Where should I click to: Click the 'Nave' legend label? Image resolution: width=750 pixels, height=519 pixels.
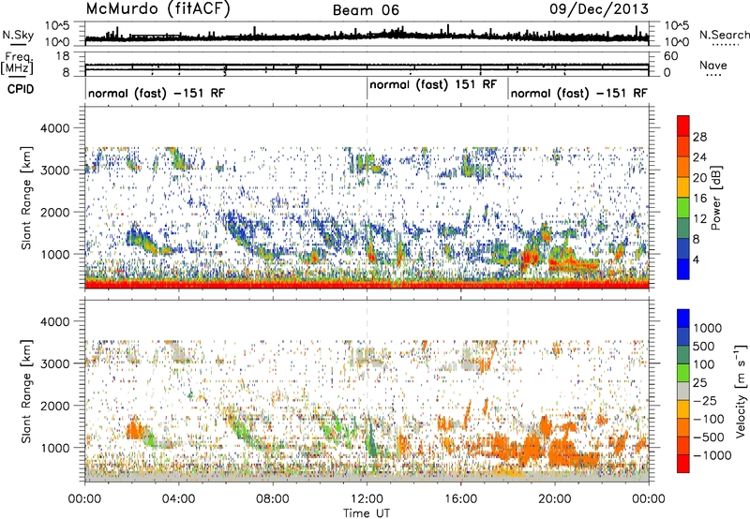coord(713,66)
